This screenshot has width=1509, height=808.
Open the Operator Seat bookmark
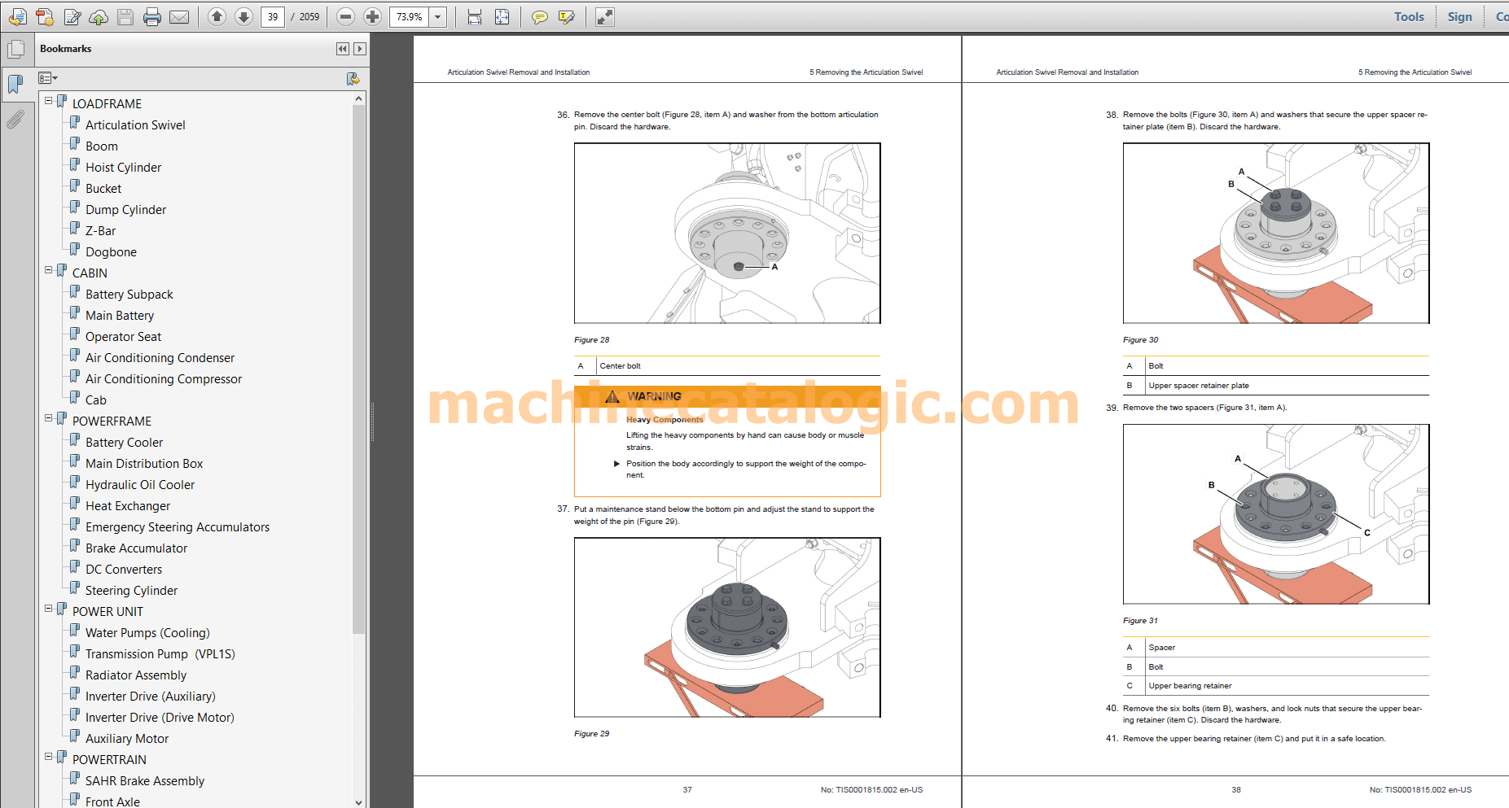point(124,337)
